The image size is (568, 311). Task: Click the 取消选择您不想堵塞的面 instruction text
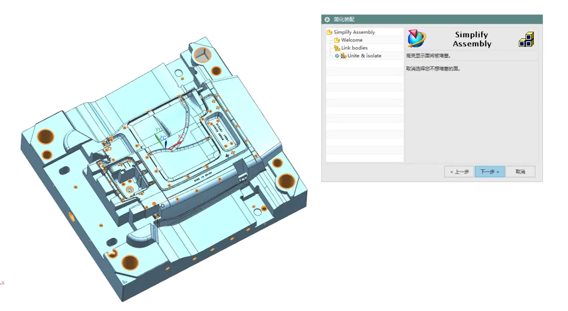[433, 68]
